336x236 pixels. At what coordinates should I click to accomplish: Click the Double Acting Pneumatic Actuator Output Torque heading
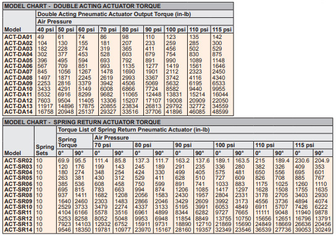pyautogui.click(x=114, y=14)
